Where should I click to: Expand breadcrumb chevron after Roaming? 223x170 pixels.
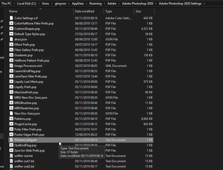point(104,4)
